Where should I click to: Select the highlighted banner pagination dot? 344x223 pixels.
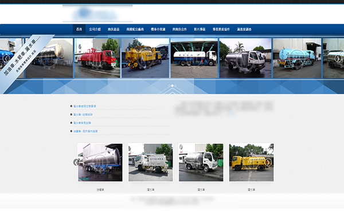(172, 85)
